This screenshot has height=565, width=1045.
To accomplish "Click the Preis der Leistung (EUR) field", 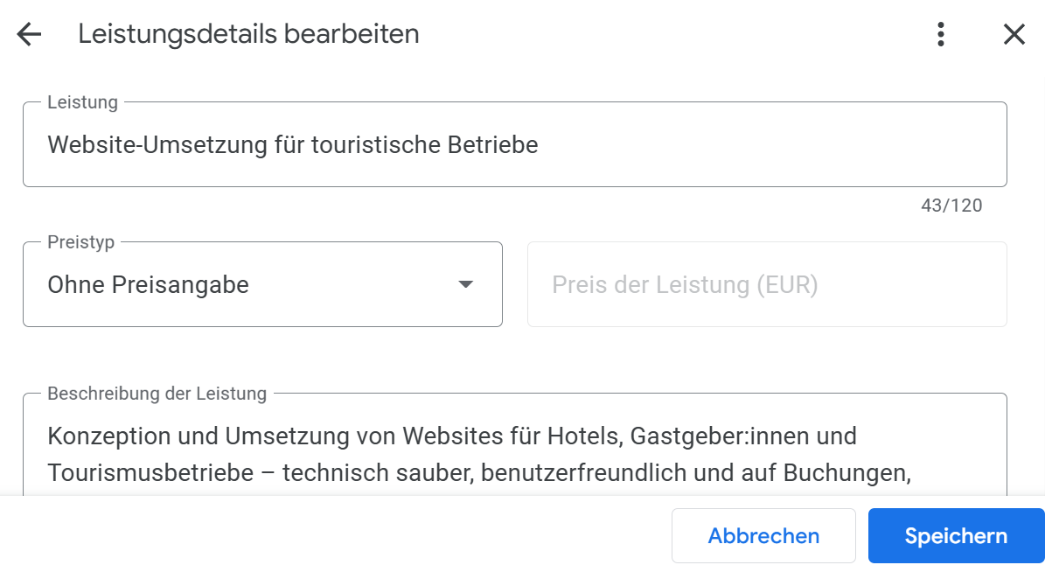I will (x=766, y=285).
